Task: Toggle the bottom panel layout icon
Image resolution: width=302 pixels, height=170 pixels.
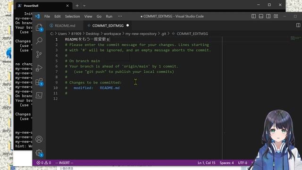Action: click(261, 17)
